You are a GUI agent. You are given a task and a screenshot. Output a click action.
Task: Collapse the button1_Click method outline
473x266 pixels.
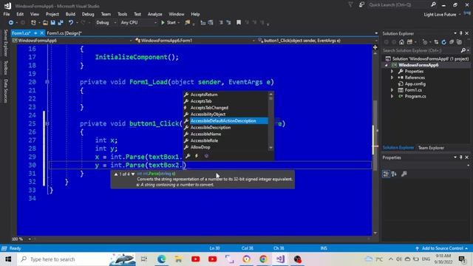pos(47,123)
